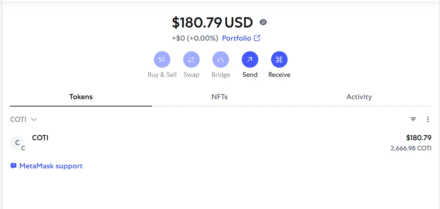
Task: Open the COTI network filter dropdown
Action: 23,119
